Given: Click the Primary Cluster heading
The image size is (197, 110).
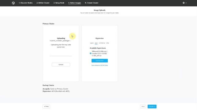Looking at the screenshot, I should point(49,24).
